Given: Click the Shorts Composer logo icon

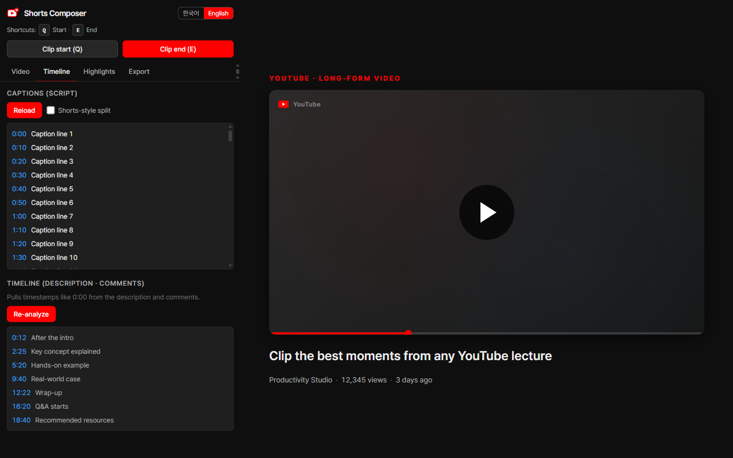Looking at the screenshot, I should click(x=13, y=13).
